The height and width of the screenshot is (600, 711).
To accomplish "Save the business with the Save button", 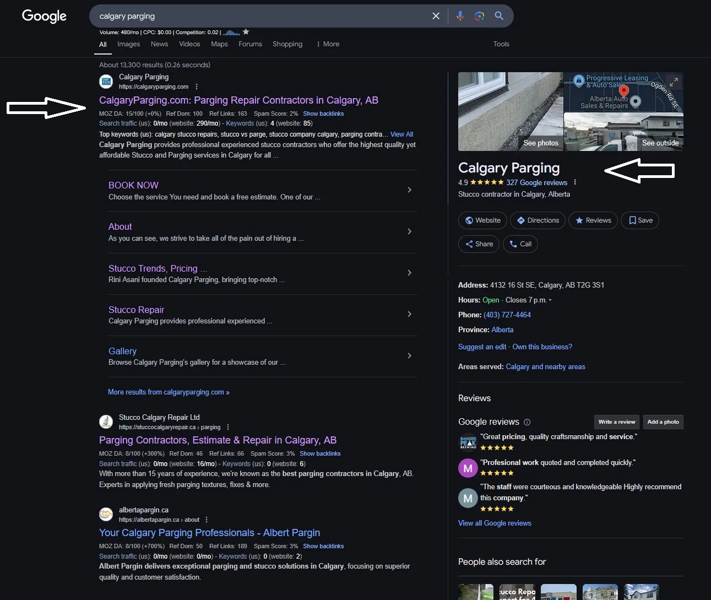I will (640, 220).
